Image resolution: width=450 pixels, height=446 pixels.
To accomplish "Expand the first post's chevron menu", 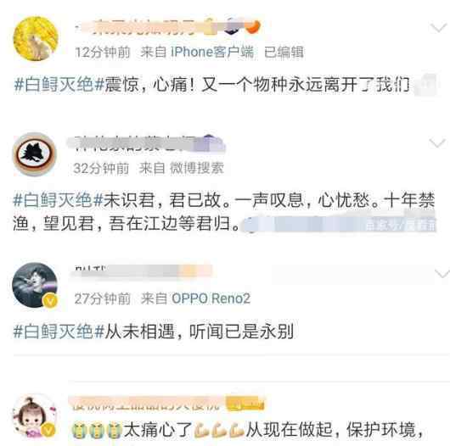I will [x=438, y=28].
